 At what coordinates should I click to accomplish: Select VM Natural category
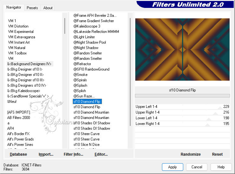17,48
